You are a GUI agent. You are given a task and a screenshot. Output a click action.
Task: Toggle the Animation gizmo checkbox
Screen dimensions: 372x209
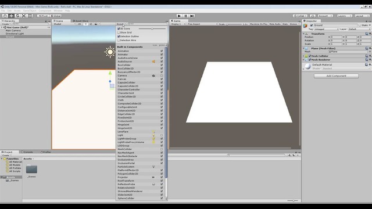point(162,51)
